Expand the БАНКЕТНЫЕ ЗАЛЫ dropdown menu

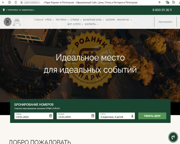point(93,20)
